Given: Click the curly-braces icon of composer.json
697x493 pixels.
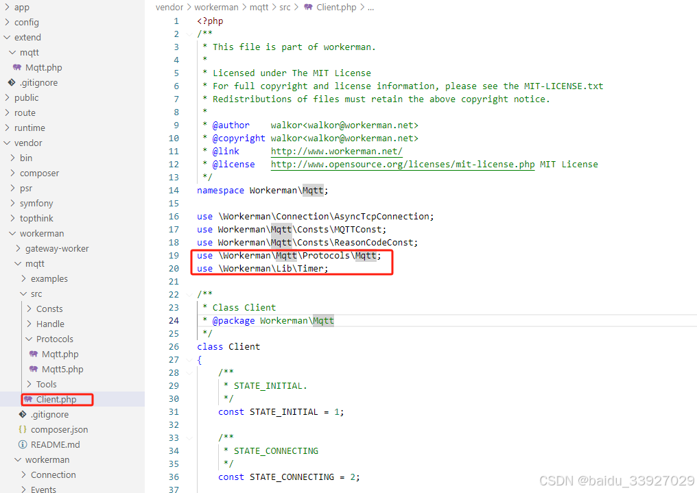Looking at the screenshot, I should coord(22,429).
